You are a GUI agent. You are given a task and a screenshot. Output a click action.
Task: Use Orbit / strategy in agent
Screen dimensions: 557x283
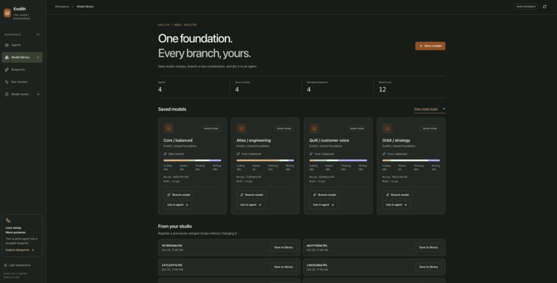[x=397, y=205]
